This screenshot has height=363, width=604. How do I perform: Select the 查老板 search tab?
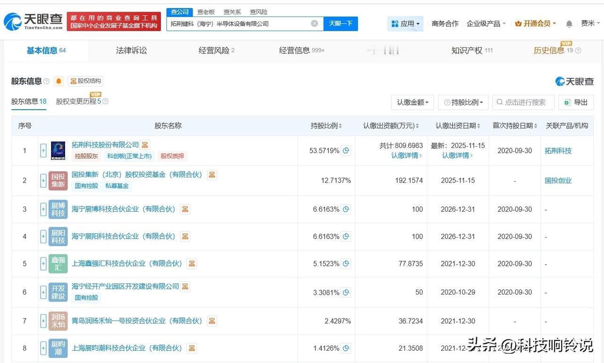[206, 12]
